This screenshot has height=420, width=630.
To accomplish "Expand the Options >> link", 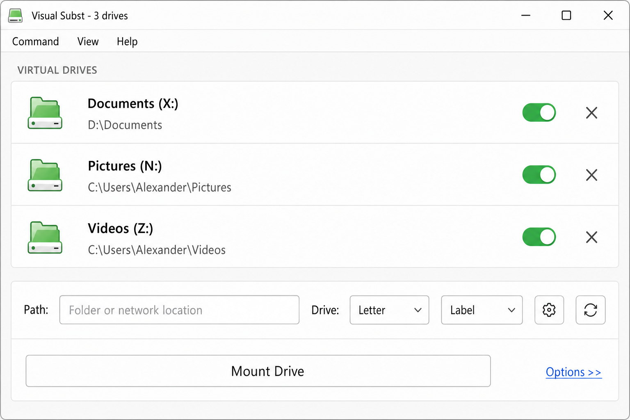I will tap(573, 372).
